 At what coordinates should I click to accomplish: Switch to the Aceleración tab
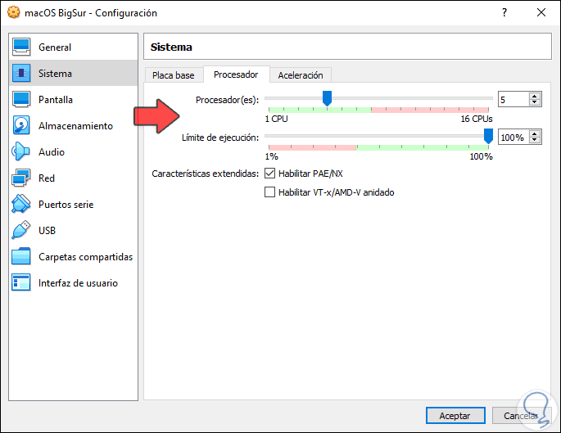tap(301, 75)
